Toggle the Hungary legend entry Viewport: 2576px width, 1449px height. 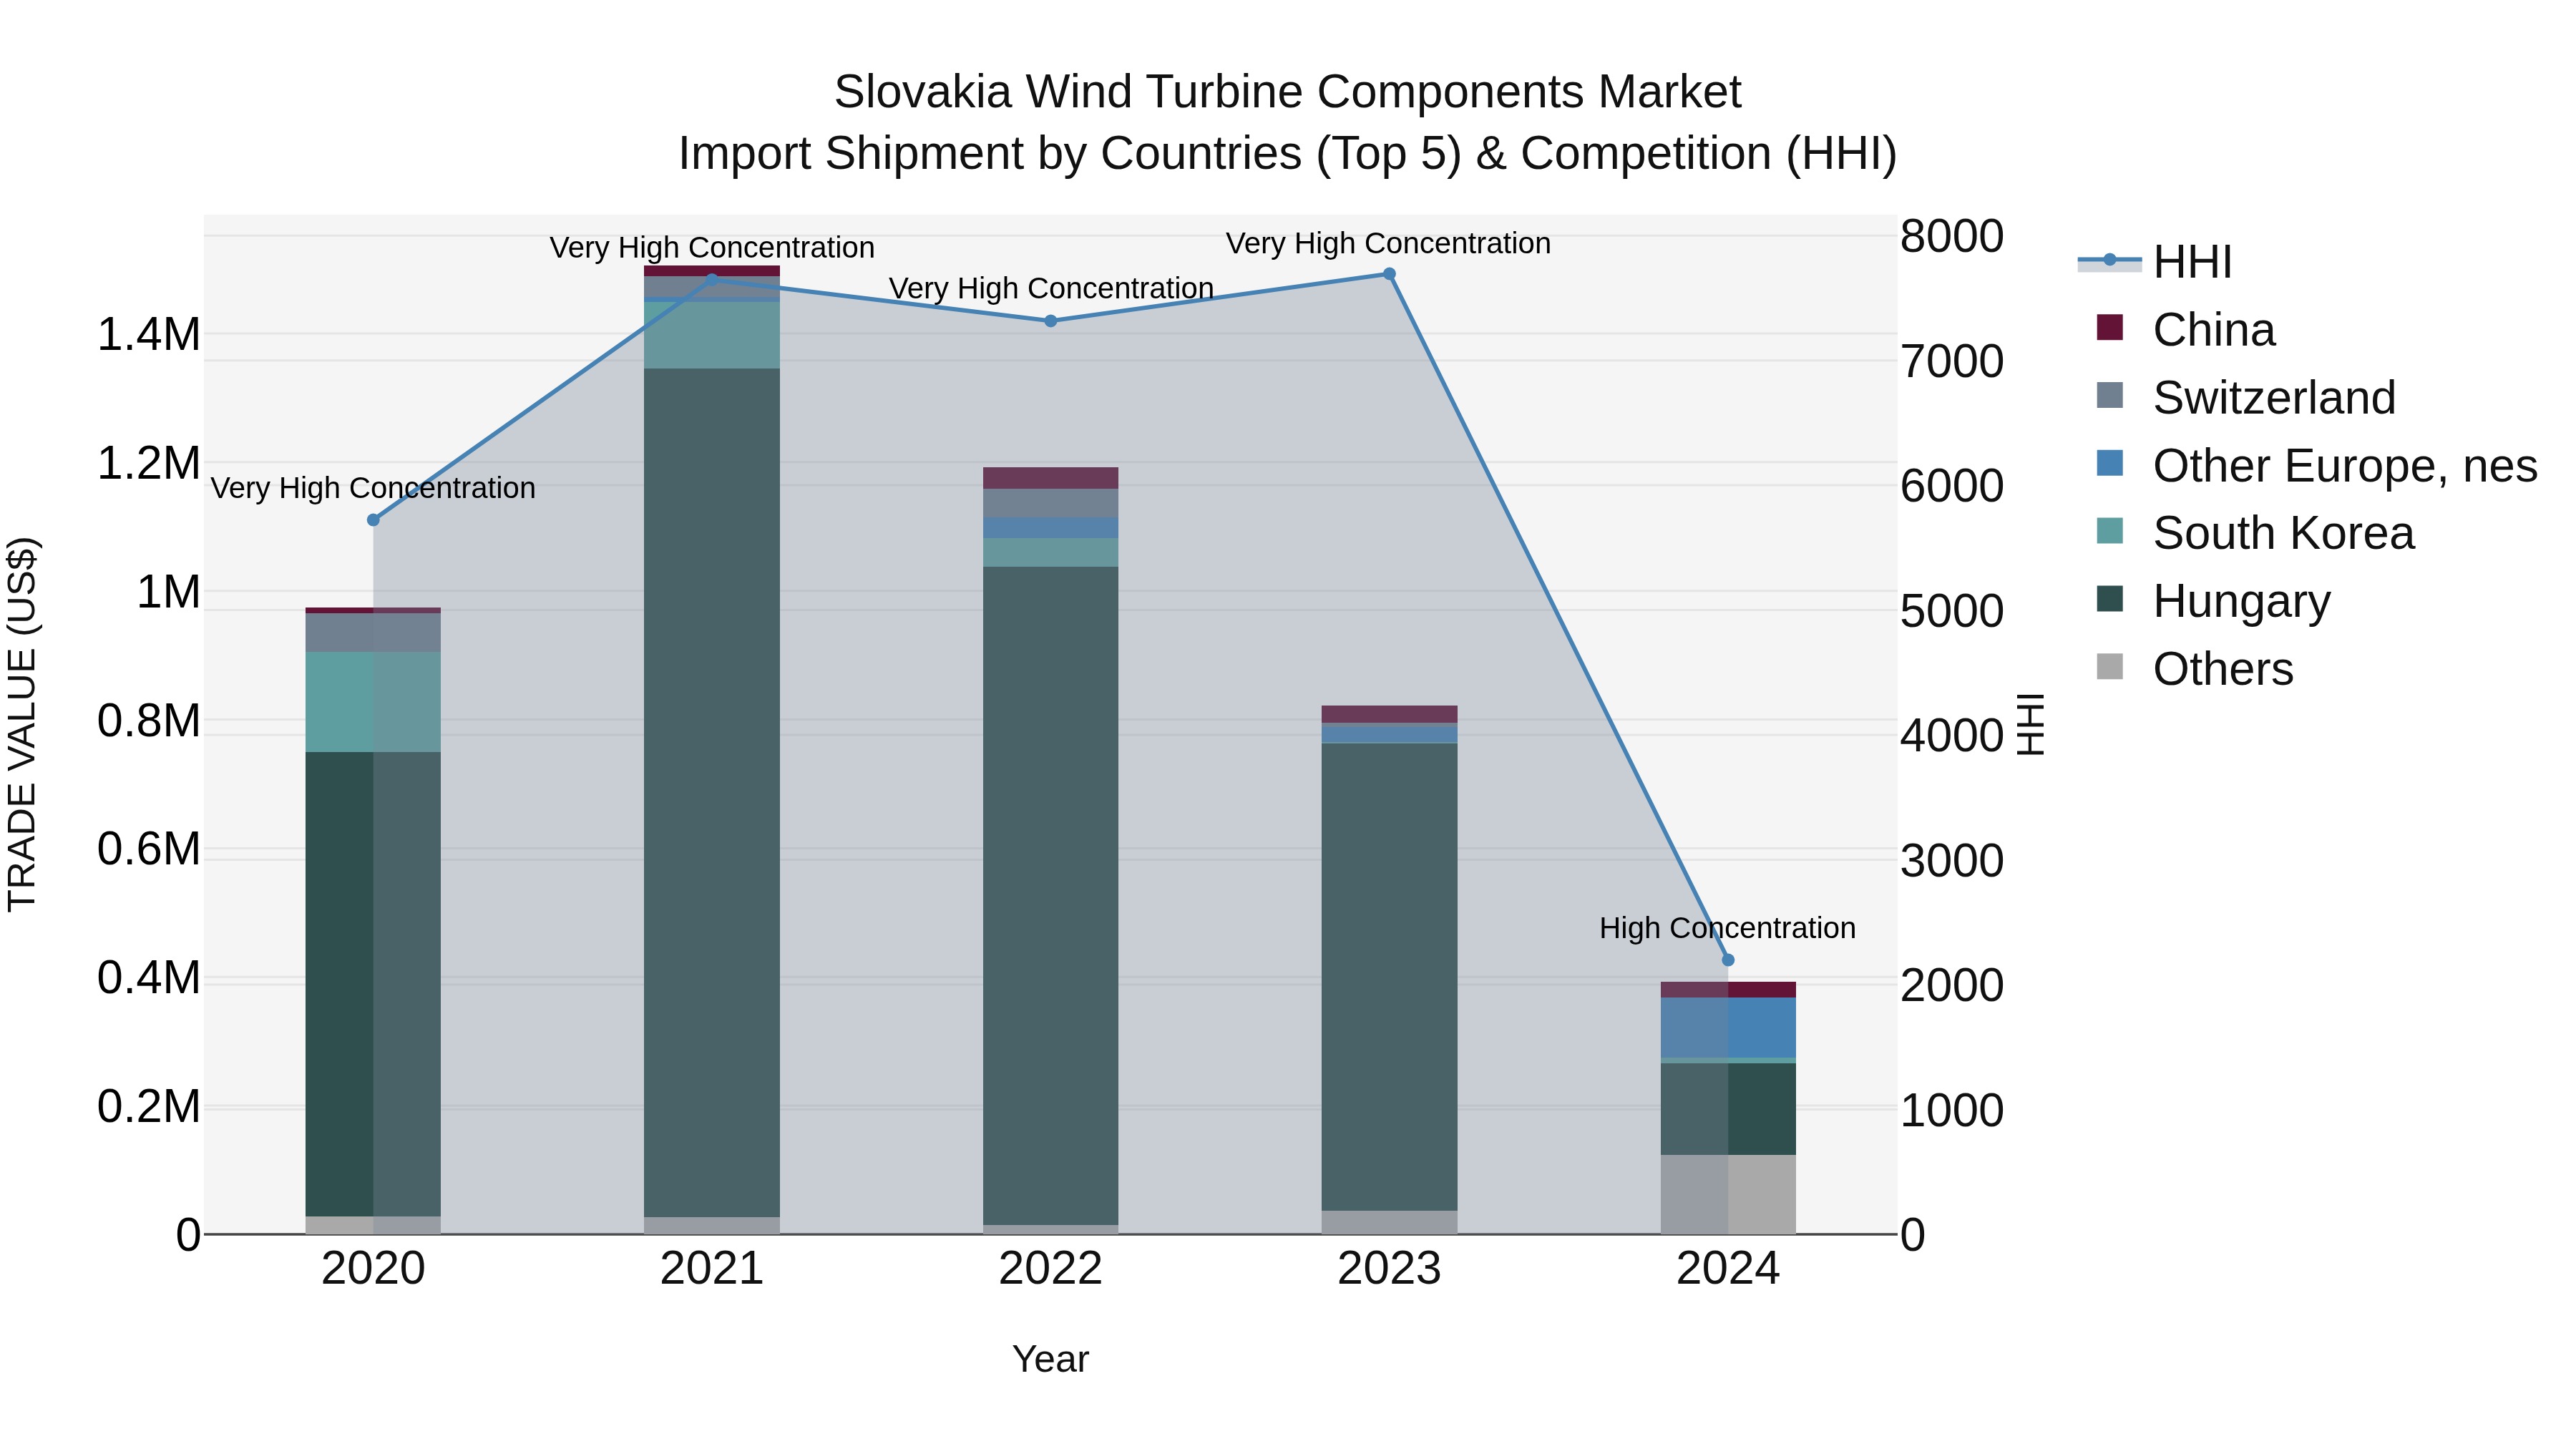pyautogui.click(x=2213, y=601)
